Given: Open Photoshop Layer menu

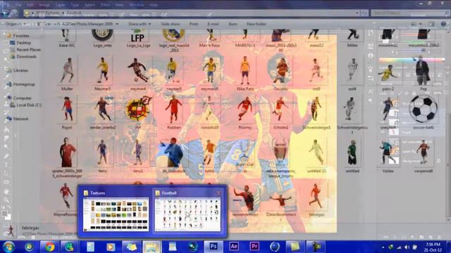Looking at the screenshot, I should pyautogui.click(x=60, y=5).
